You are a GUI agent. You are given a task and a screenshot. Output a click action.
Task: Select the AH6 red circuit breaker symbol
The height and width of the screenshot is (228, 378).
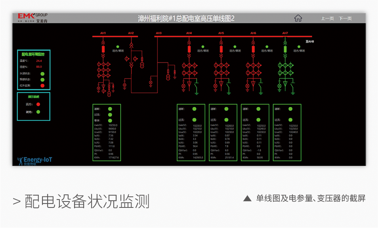click(x=253, y=49)
